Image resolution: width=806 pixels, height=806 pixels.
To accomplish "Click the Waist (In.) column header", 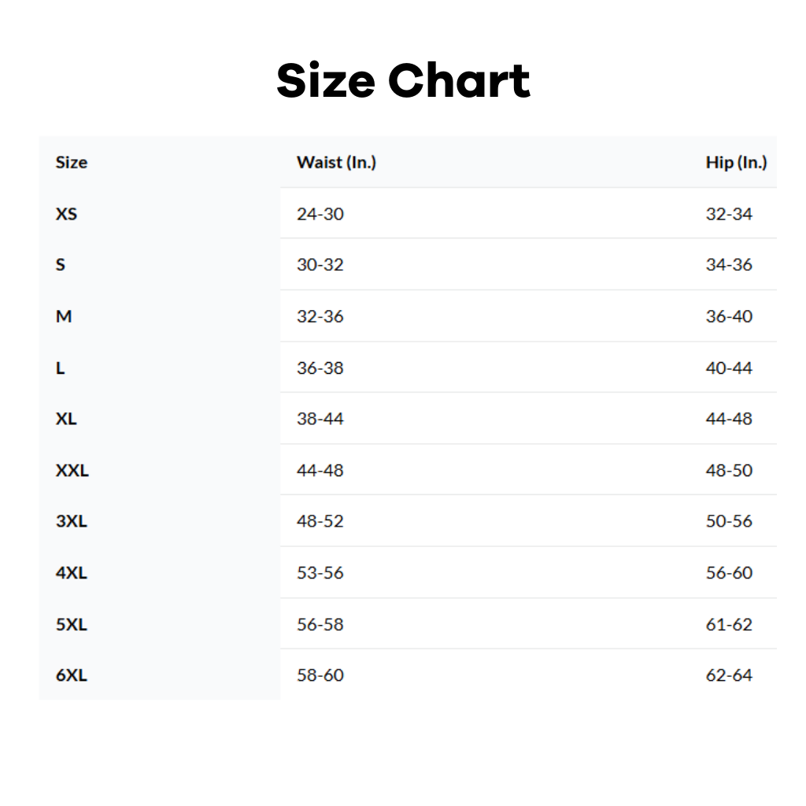I will [336, 163].
